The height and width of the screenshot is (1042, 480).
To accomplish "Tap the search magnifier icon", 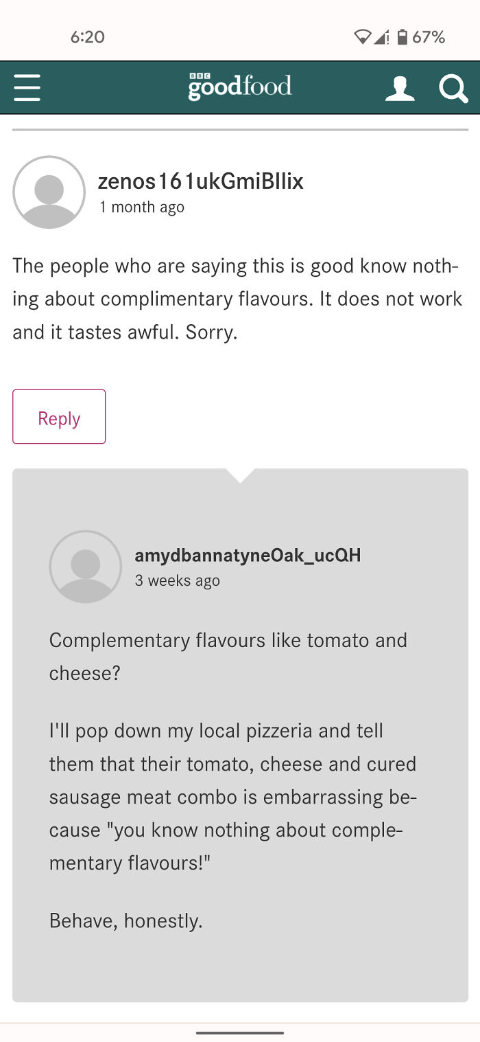I will coord(453,87).
